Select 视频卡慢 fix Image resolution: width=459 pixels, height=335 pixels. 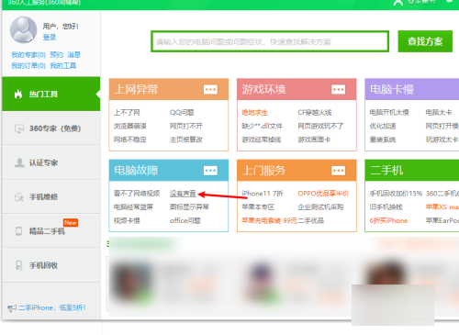coord(127,220)
